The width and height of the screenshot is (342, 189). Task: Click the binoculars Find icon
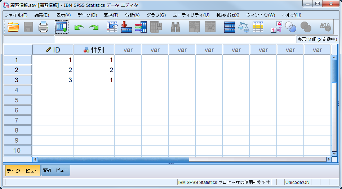pos(176,27)
